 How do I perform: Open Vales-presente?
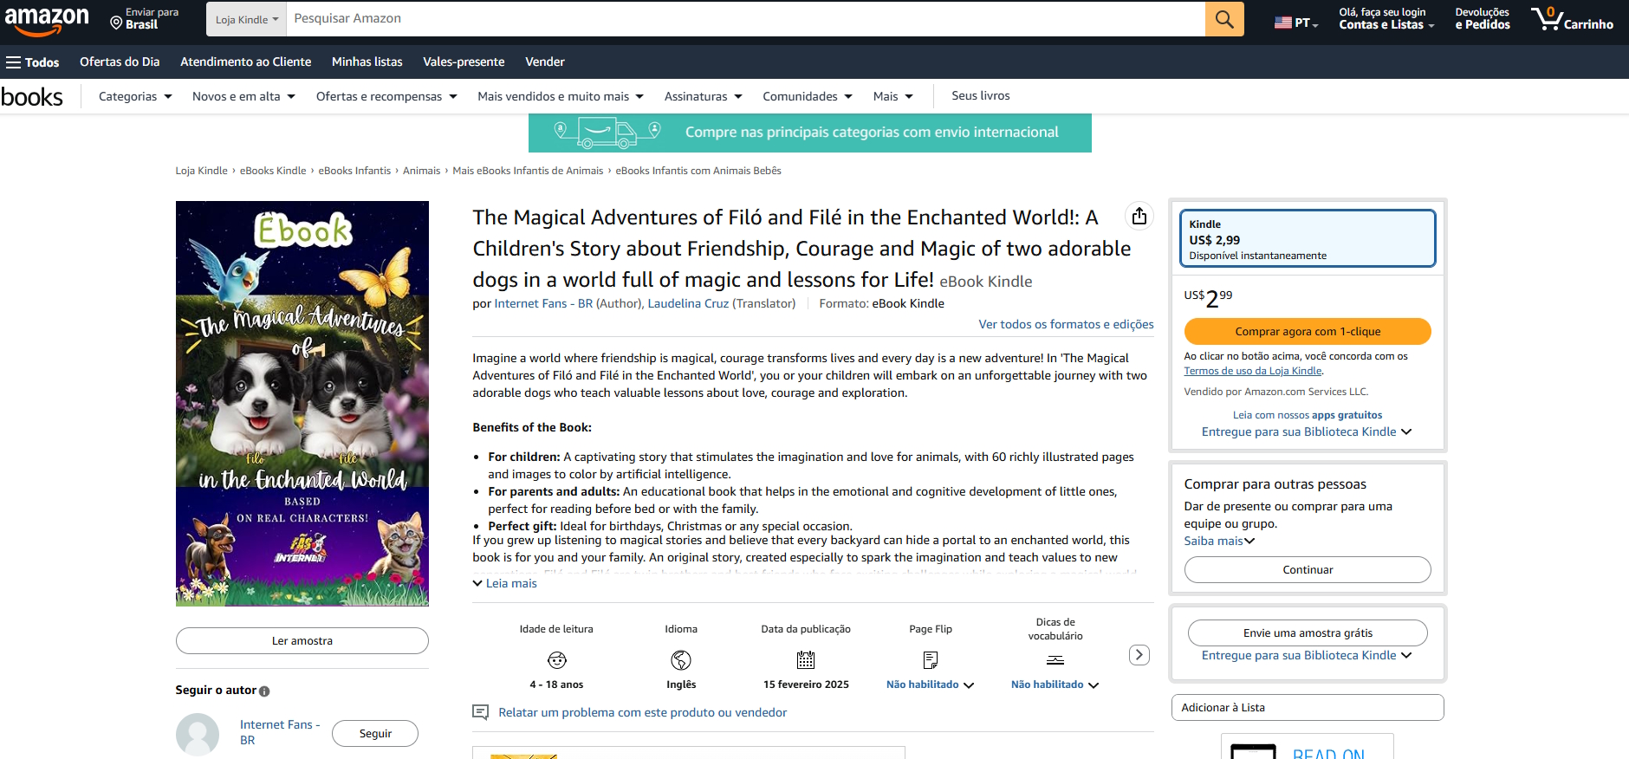coord(464,62)
